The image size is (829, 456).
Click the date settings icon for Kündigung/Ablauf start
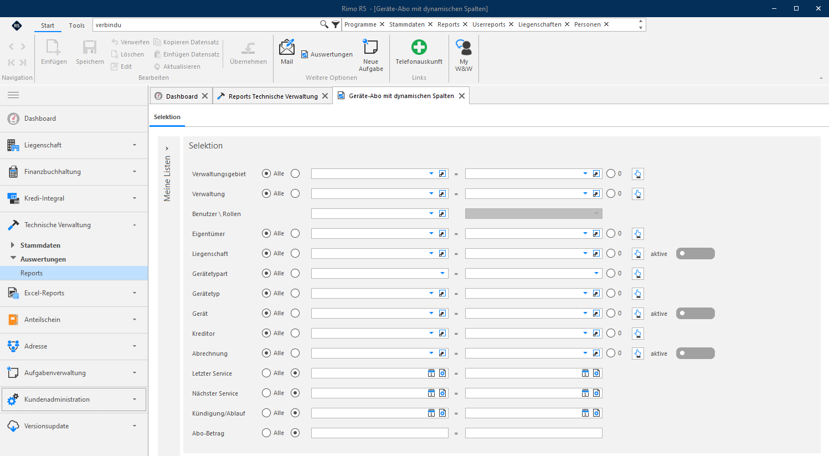point(442,413)
